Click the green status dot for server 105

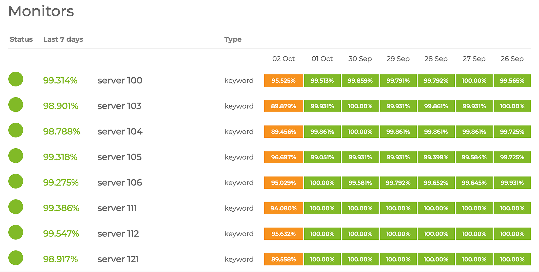coord(16,156)
